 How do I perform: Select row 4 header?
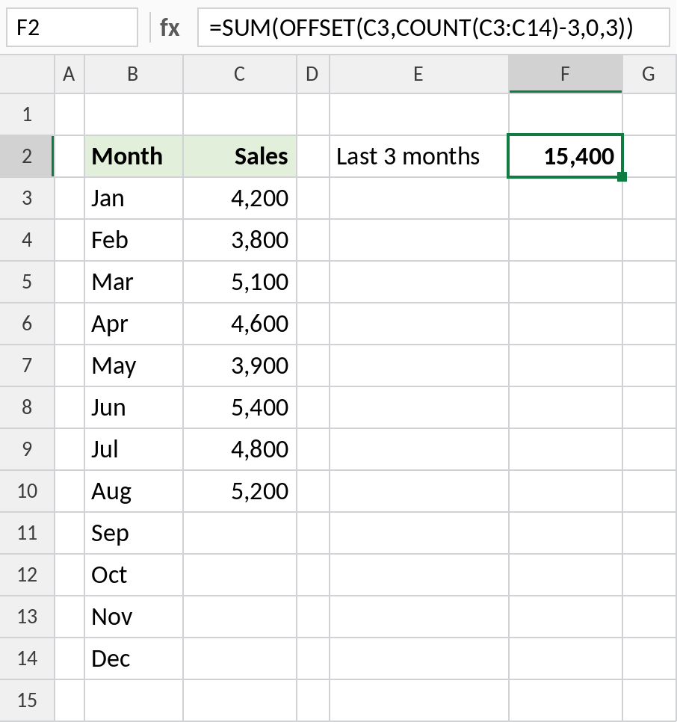27,240
